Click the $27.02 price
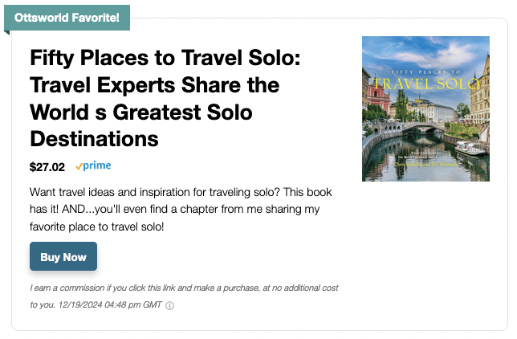This screenshot has width=517, height=339. pos(47,167)
